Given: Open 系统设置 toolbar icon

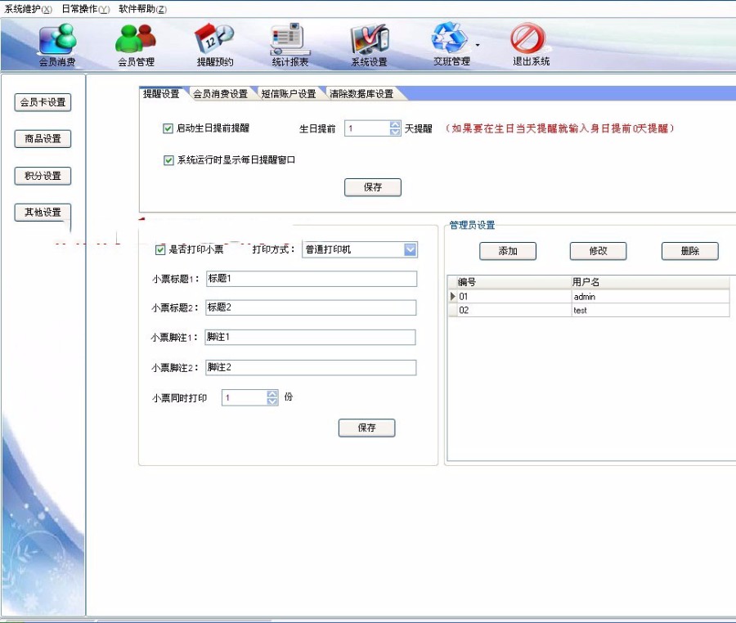Looking at the screenshot, I should (370, 44).
